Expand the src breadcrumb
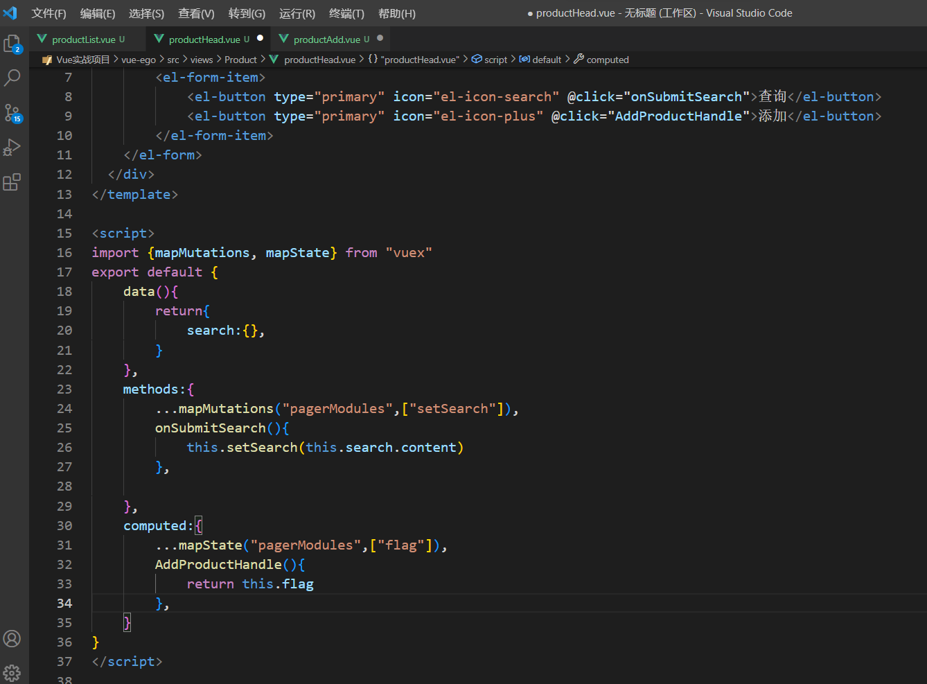Image resolution: width=927 pixels, height=684 pixels. tap(173, 60)
